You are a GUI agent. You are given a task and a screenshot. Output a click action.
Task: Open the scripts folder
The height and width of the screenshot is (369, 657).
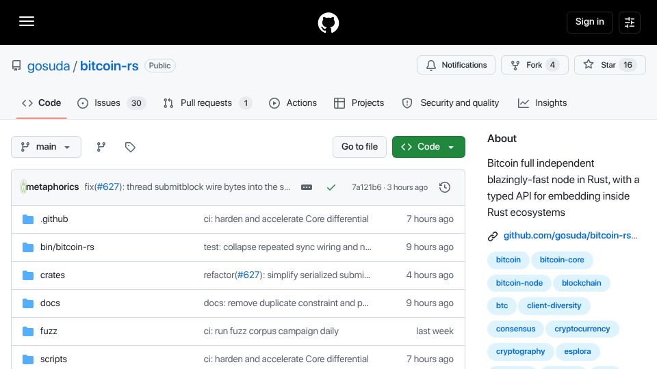click(53, 359)
